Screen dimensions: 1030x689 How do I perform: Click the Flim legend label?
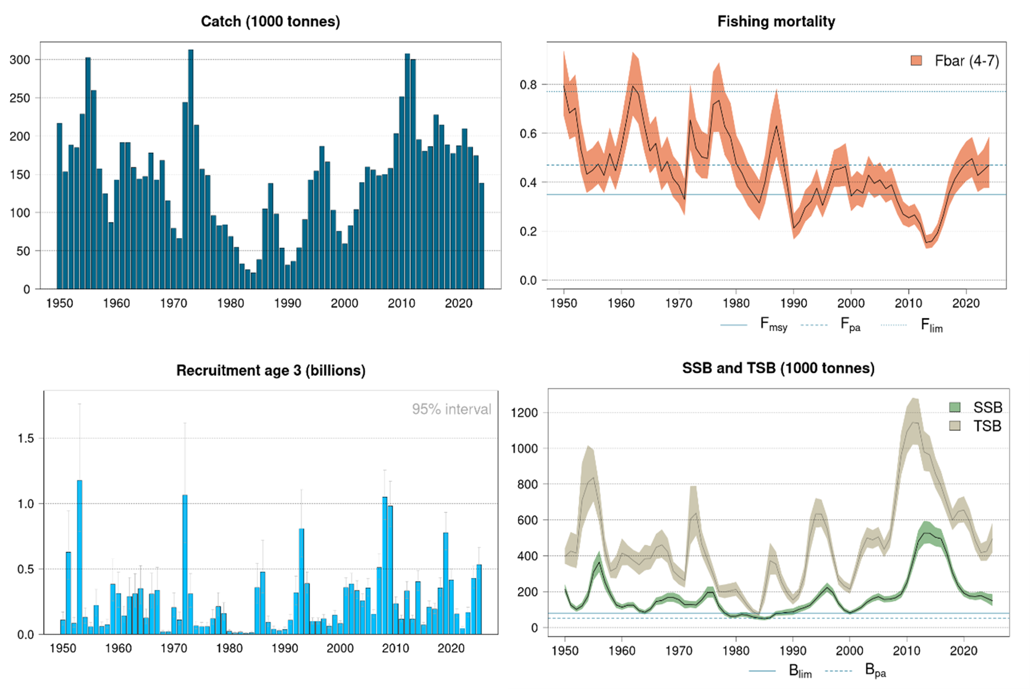click(931, 325)
